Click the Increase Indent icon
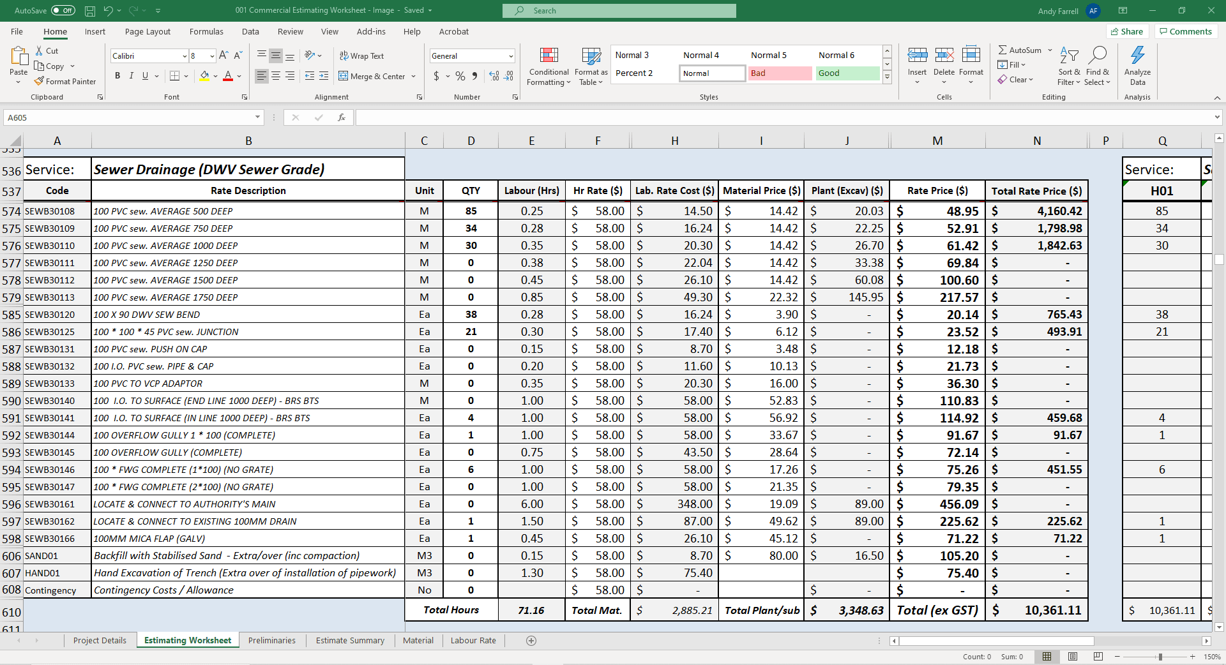Image resolution: width=1226 pixels, height=665 pixels. click(x=324, y=76)
